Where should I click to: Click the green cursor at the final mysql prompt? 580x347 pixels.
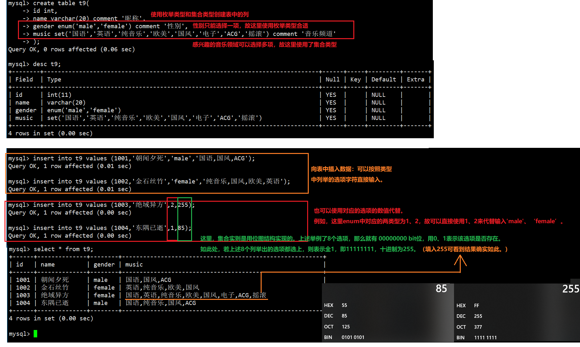click(35, 334)
